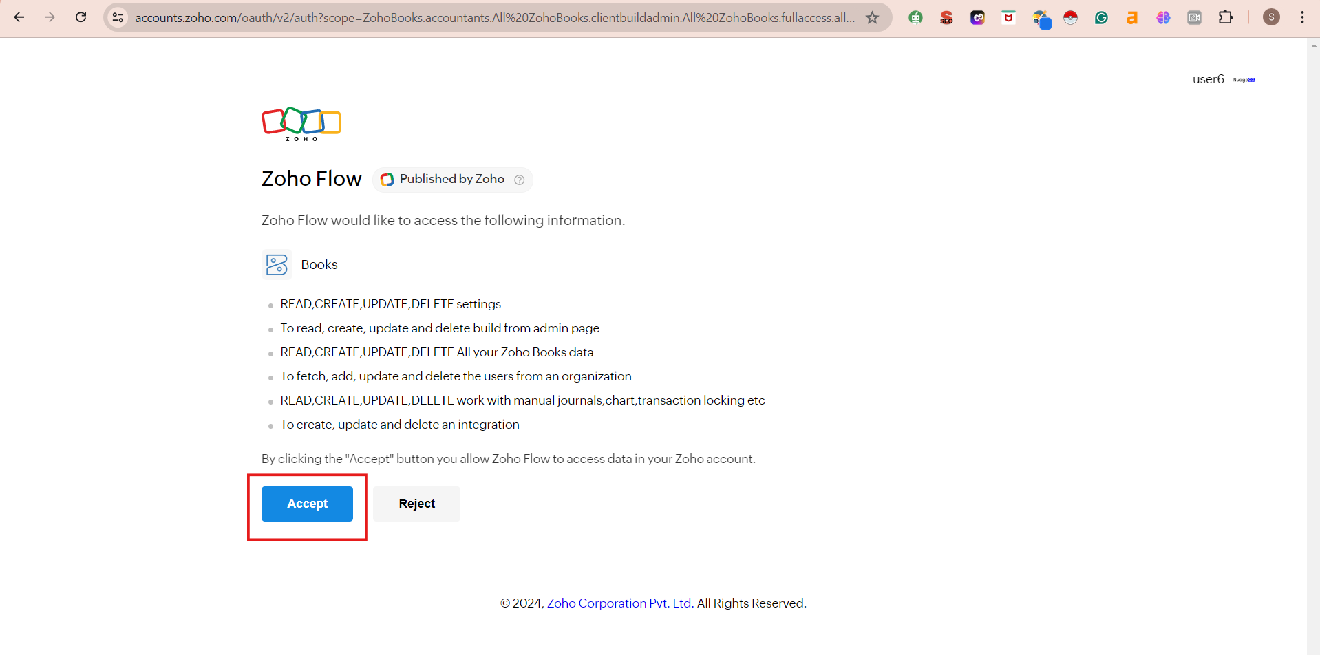The width and height of the screenshot is (1320, 655).
Task: Reject Zoho Flow access request
Action: click(416, 504)
